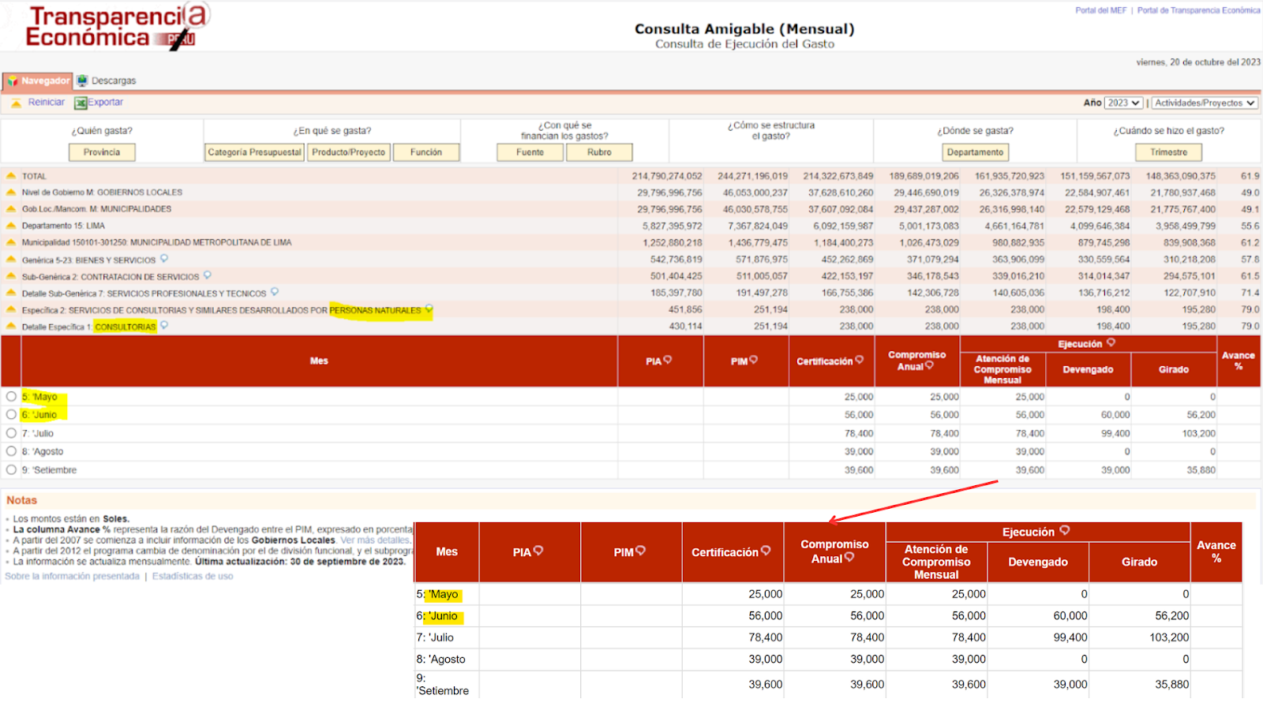
Task: Click up arrow beside Gob.Loc./Mancom. row
Action: pyautogui.click(x=11, y=209)
